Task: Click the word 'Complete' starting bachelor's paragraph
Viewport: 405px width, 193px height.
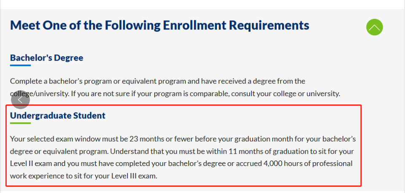Action: click(23, 81)
